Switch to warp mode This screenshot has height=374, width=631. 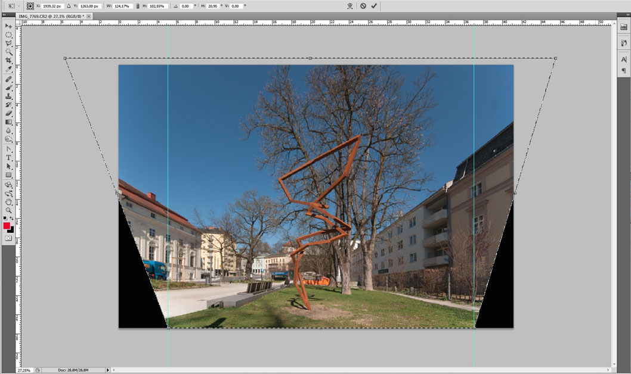click(x=351, y=6)
